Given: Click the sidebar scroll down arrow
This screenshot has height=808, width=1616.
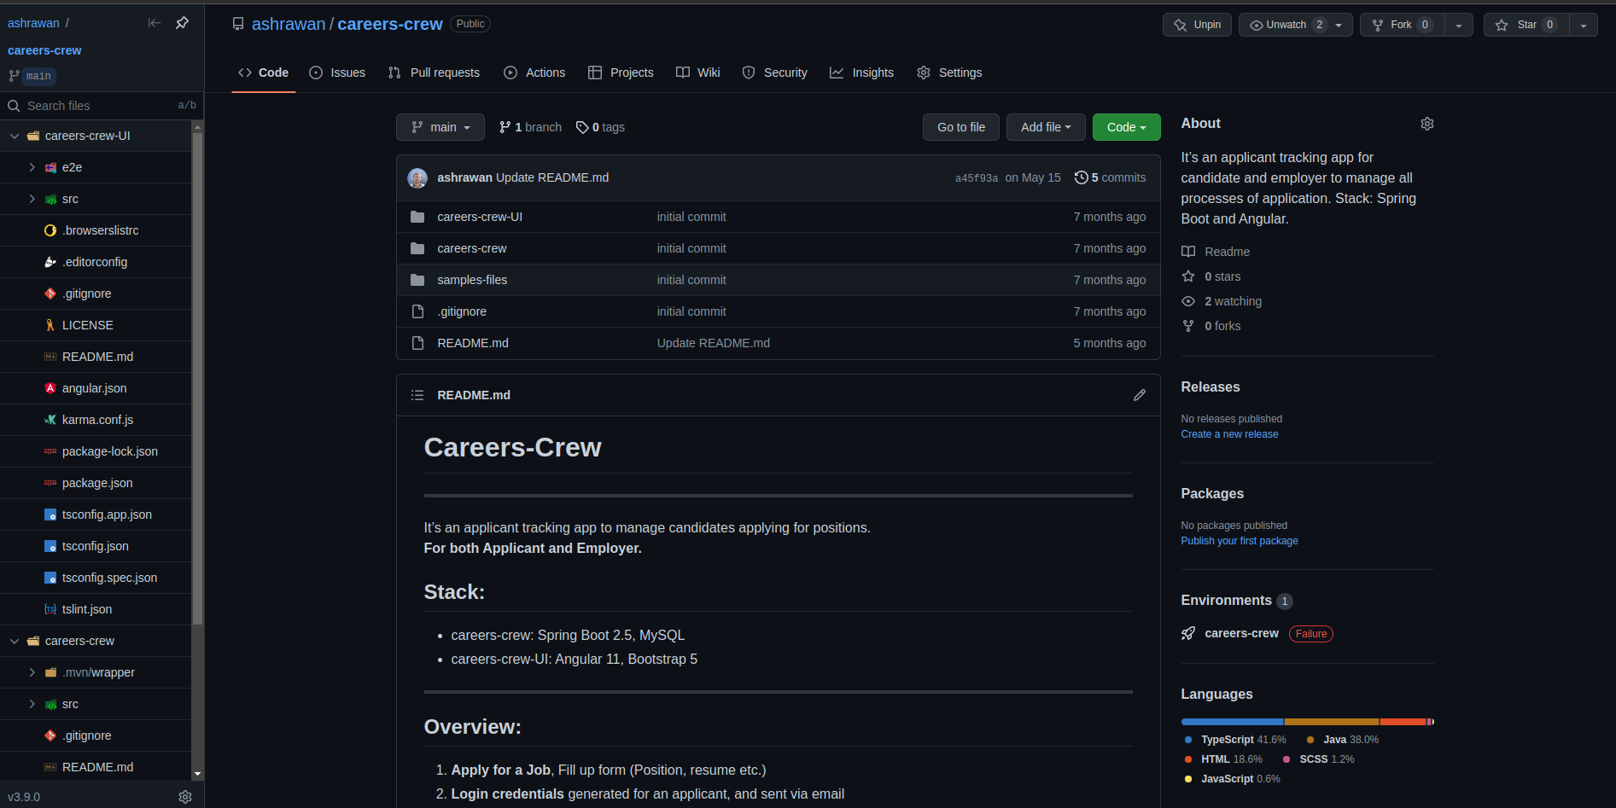Looking at the screenshot, I should [x=197, y=774].
